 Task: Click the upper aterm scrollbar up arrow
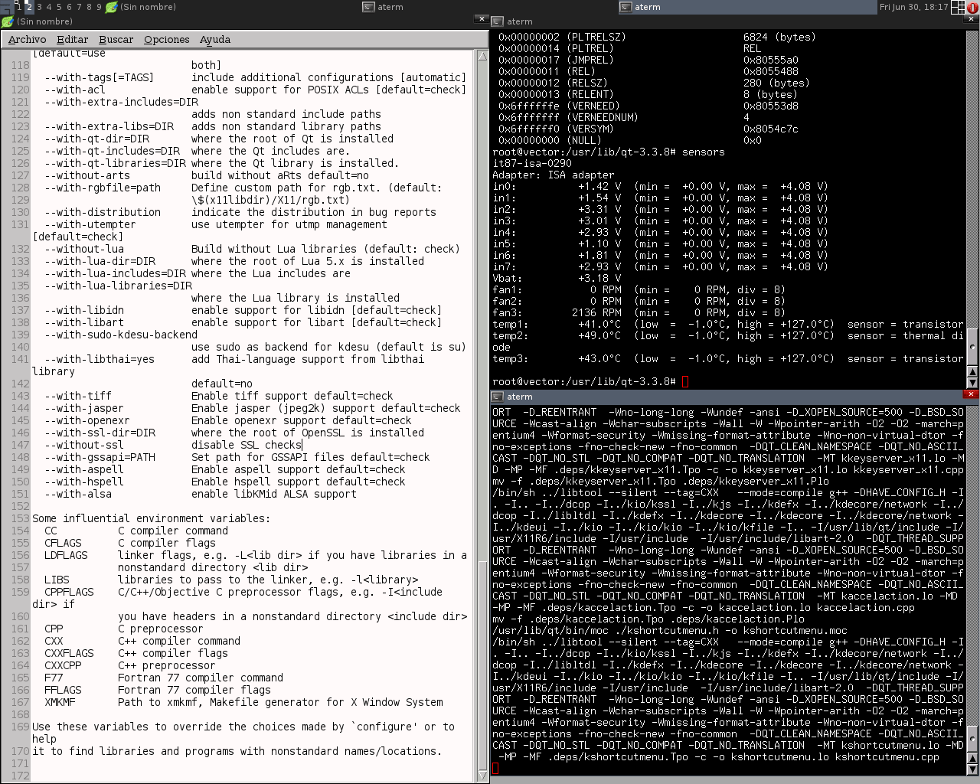(x=972, y=372)
